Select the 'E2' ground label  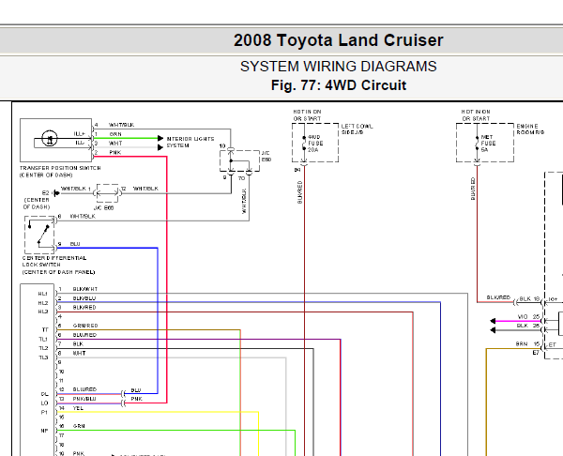tap(45, 193)
